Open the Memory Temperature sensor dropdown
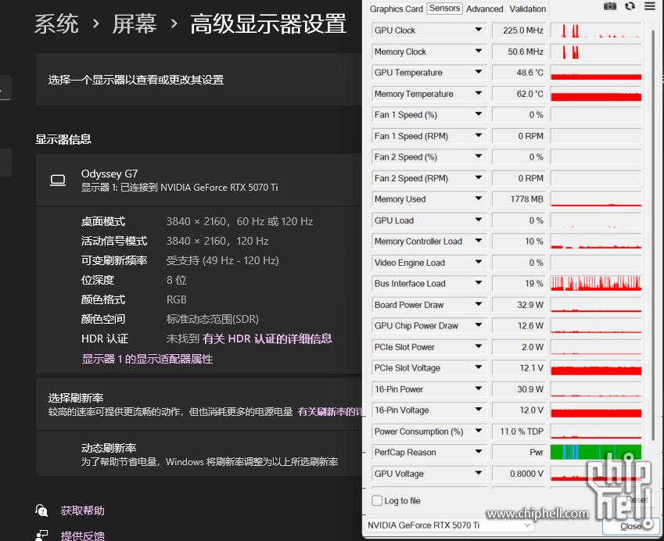Viewport: 664px width, 541px height. coord(479,94)
